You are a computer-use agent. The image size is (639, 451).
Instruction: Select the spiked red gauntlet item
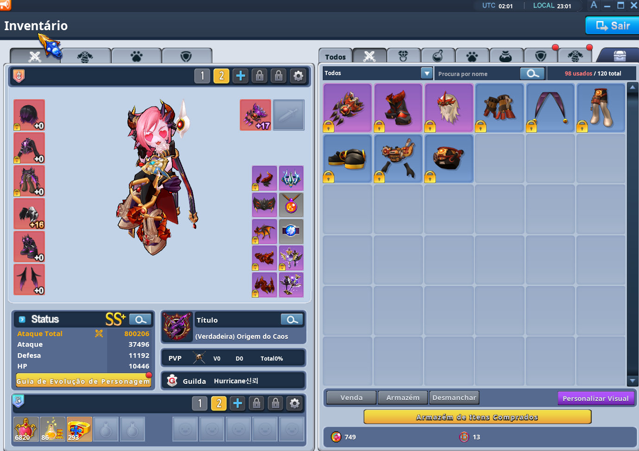(347, 108)
